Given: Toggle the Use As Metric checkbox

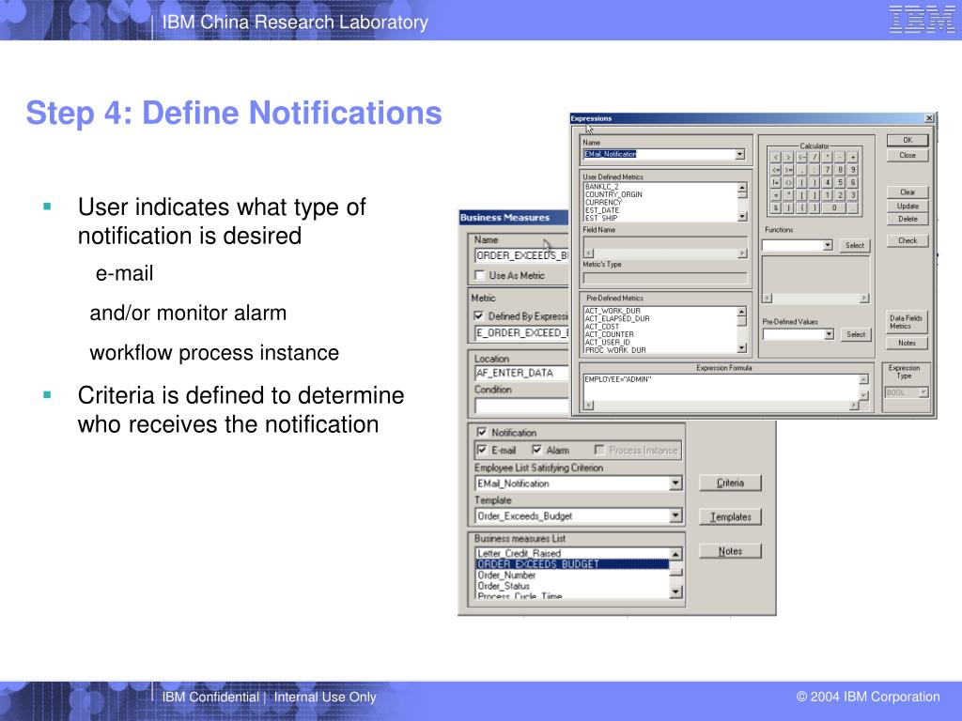Looking at the screenshot, I should point(480,275).
